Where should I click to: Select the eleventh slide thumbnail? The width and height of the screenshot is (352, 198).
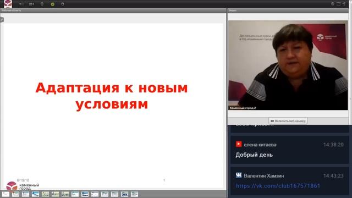click(105, 194)
